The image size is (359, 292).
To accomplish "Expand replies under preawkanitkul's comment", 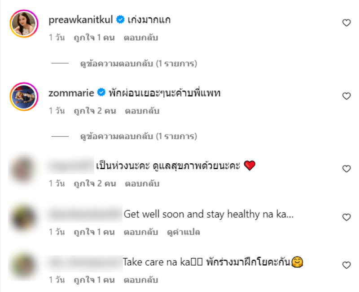I will [139, 63].
